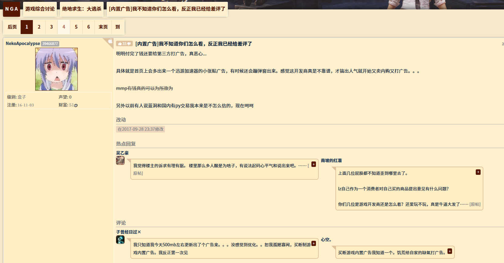Open 吴乙豪 username link
Image resolution: width=504 pixels, height=263 pixels.
pos(122,153)
